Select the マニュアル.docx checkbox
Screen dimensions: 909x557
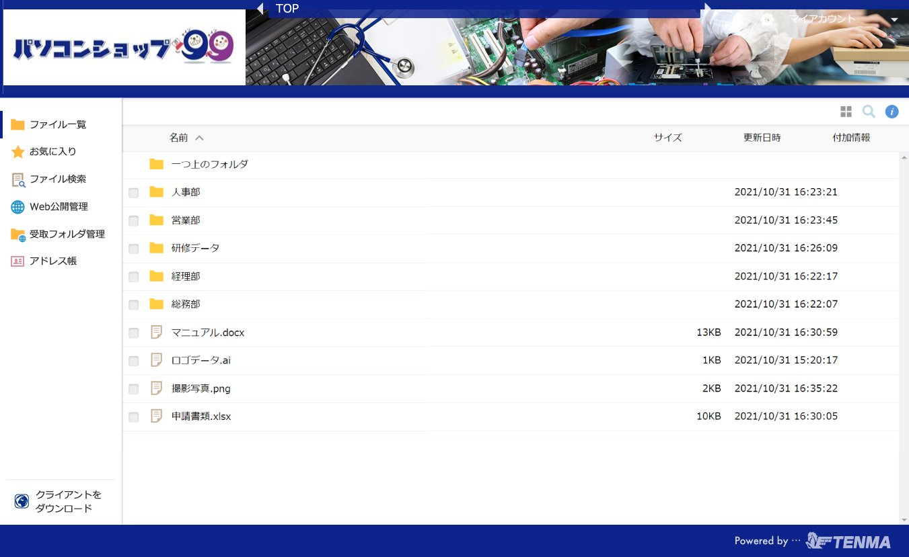coord(134,333)
